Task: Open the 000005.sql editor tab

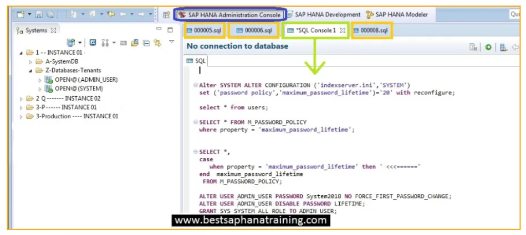Action: click(204, 30)
